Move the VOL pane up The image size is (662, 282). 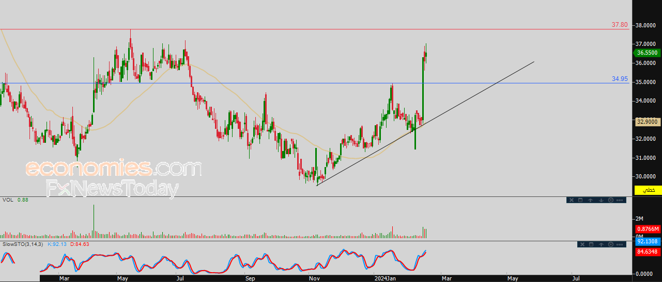coord(591,200)
